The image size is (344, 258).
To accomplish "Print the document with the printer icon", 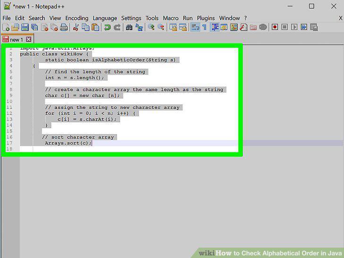I will (x=64, y=27).
